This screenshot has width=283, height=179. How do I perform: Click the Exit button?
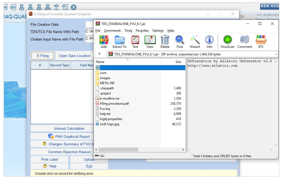89,166
